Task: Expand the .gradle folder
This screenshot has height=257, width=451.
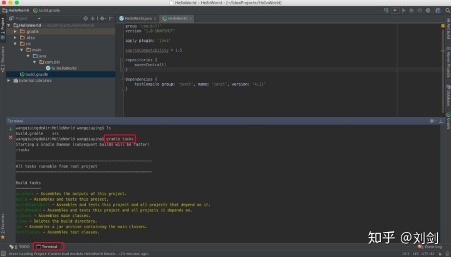Action: click(15, 31)
